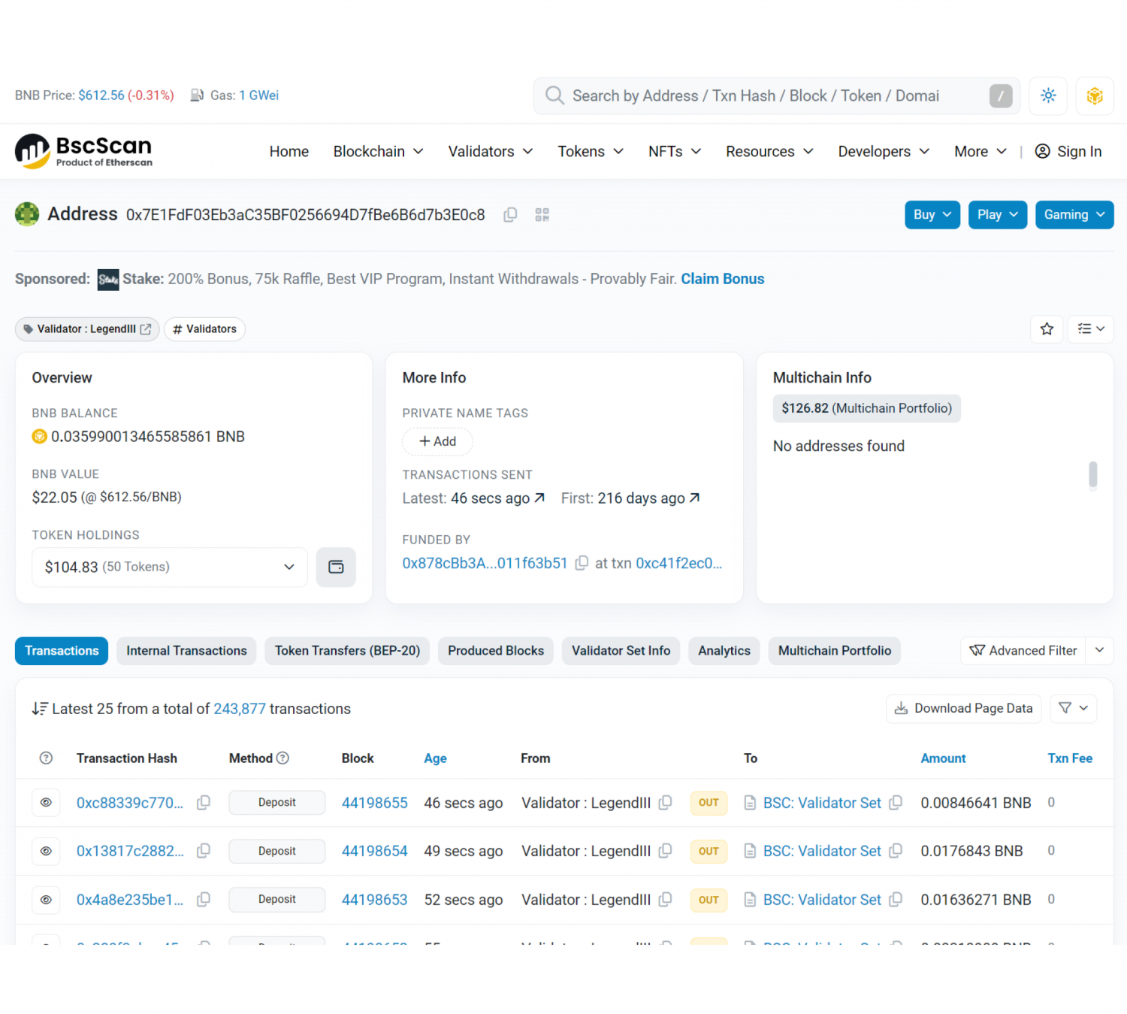
Task: Open block 44198655
Action: pos(374,803)
